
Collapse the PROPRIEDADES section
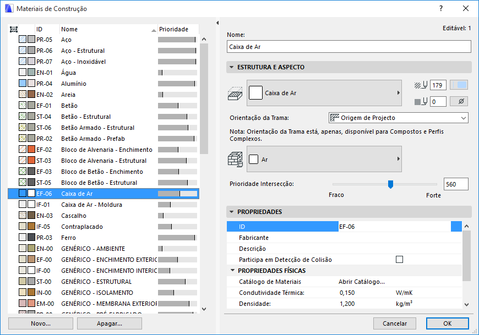click(232, 212)
